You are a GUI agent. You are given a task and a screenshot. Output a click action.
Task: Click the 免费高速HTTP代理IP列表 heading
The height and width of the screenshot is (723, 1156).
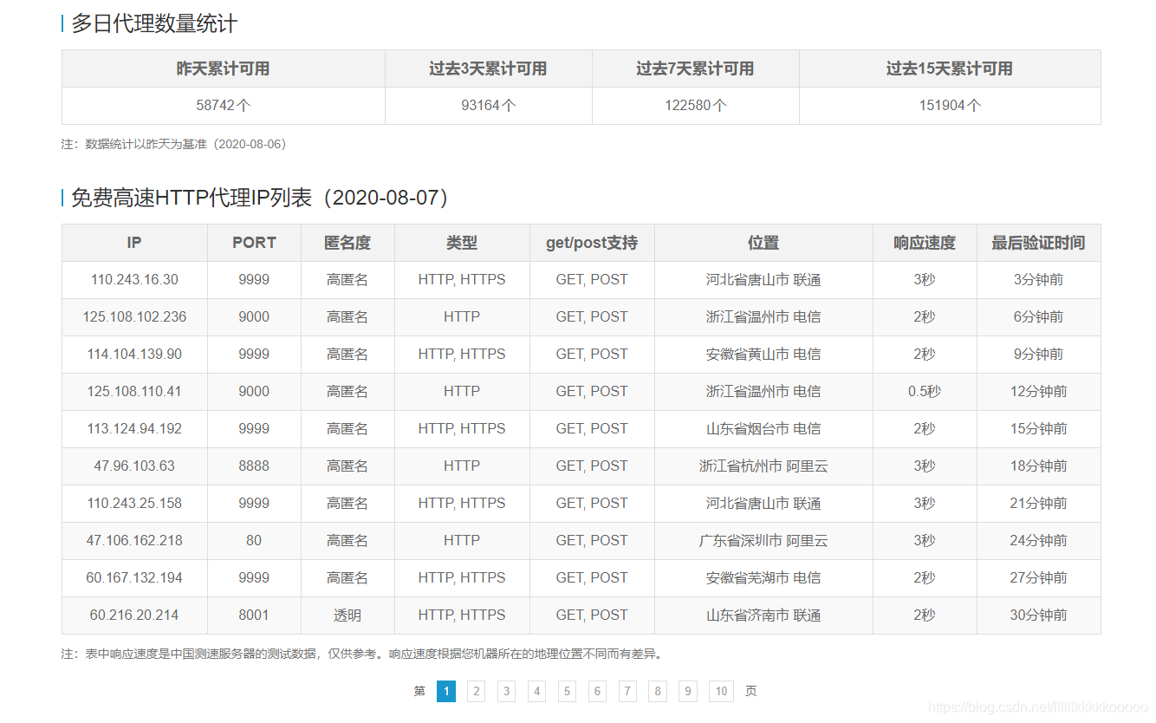pos(260,198)
